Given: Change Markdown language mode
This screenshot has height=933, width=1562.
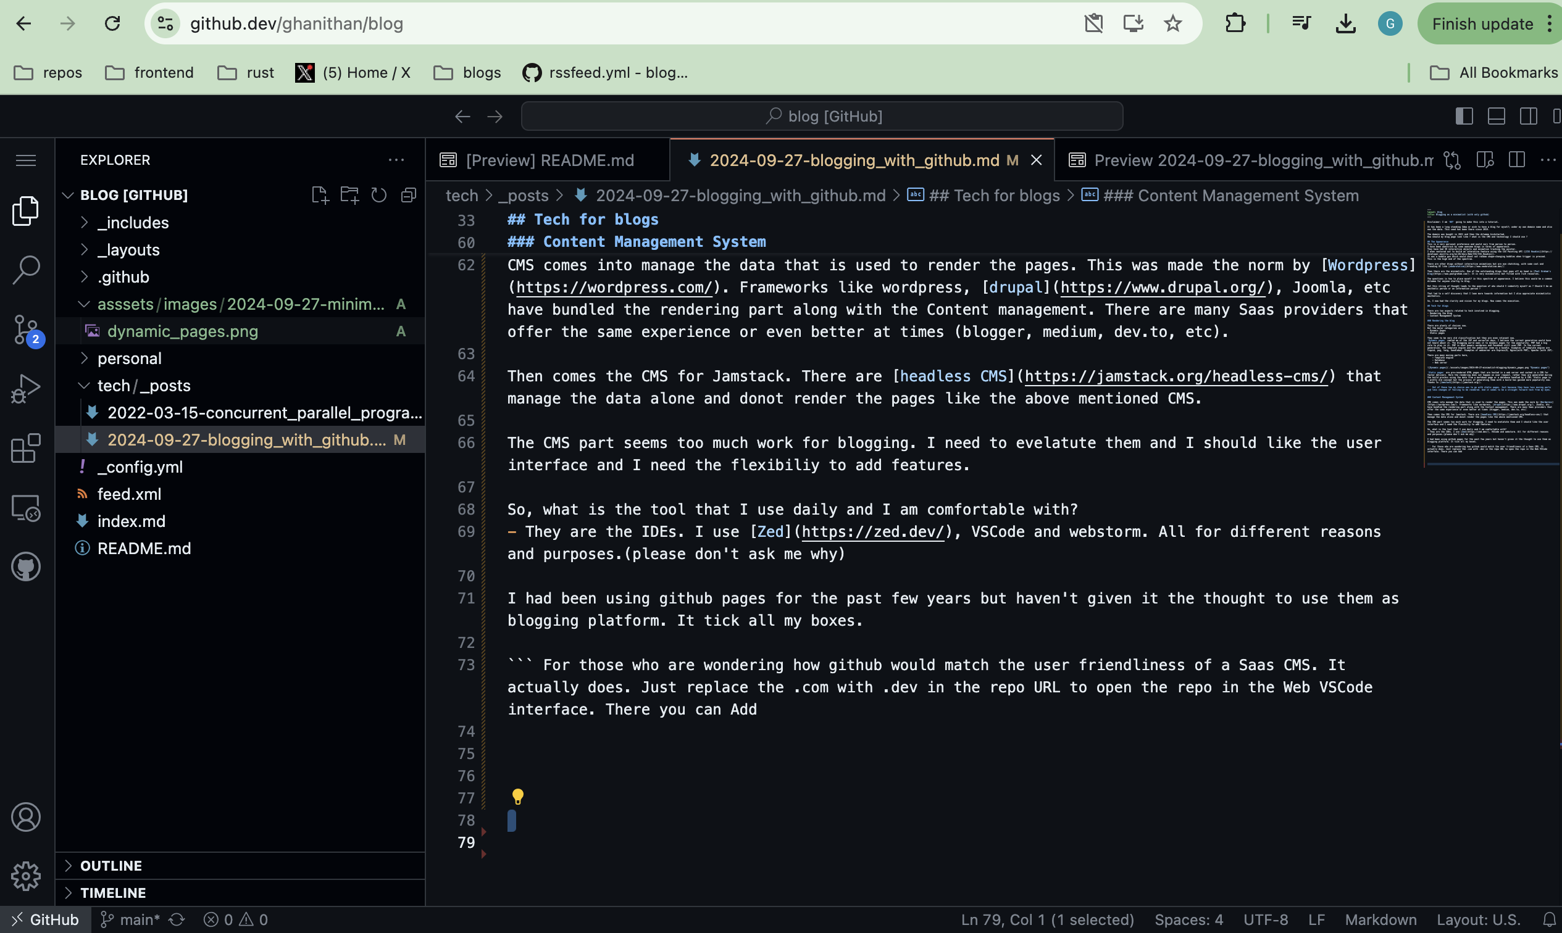Looking at the screenshot, I should point(1381,920).
